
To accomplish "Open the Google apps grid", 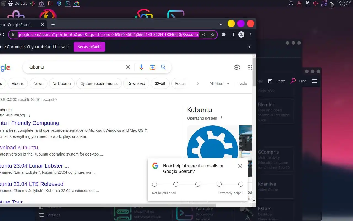I will coord(250,67).
